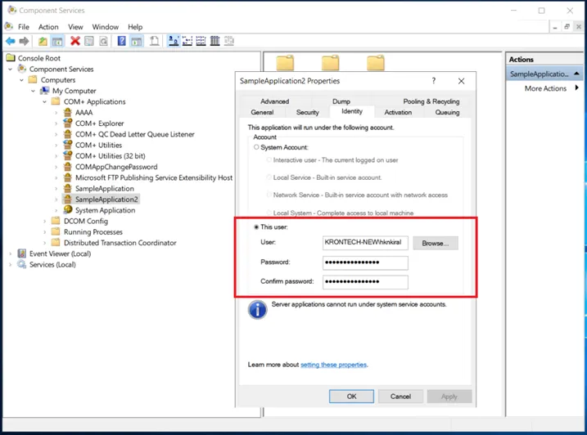Click the Apply button
This screenshot has height=435, width=587.
click(x=449, y=397)
